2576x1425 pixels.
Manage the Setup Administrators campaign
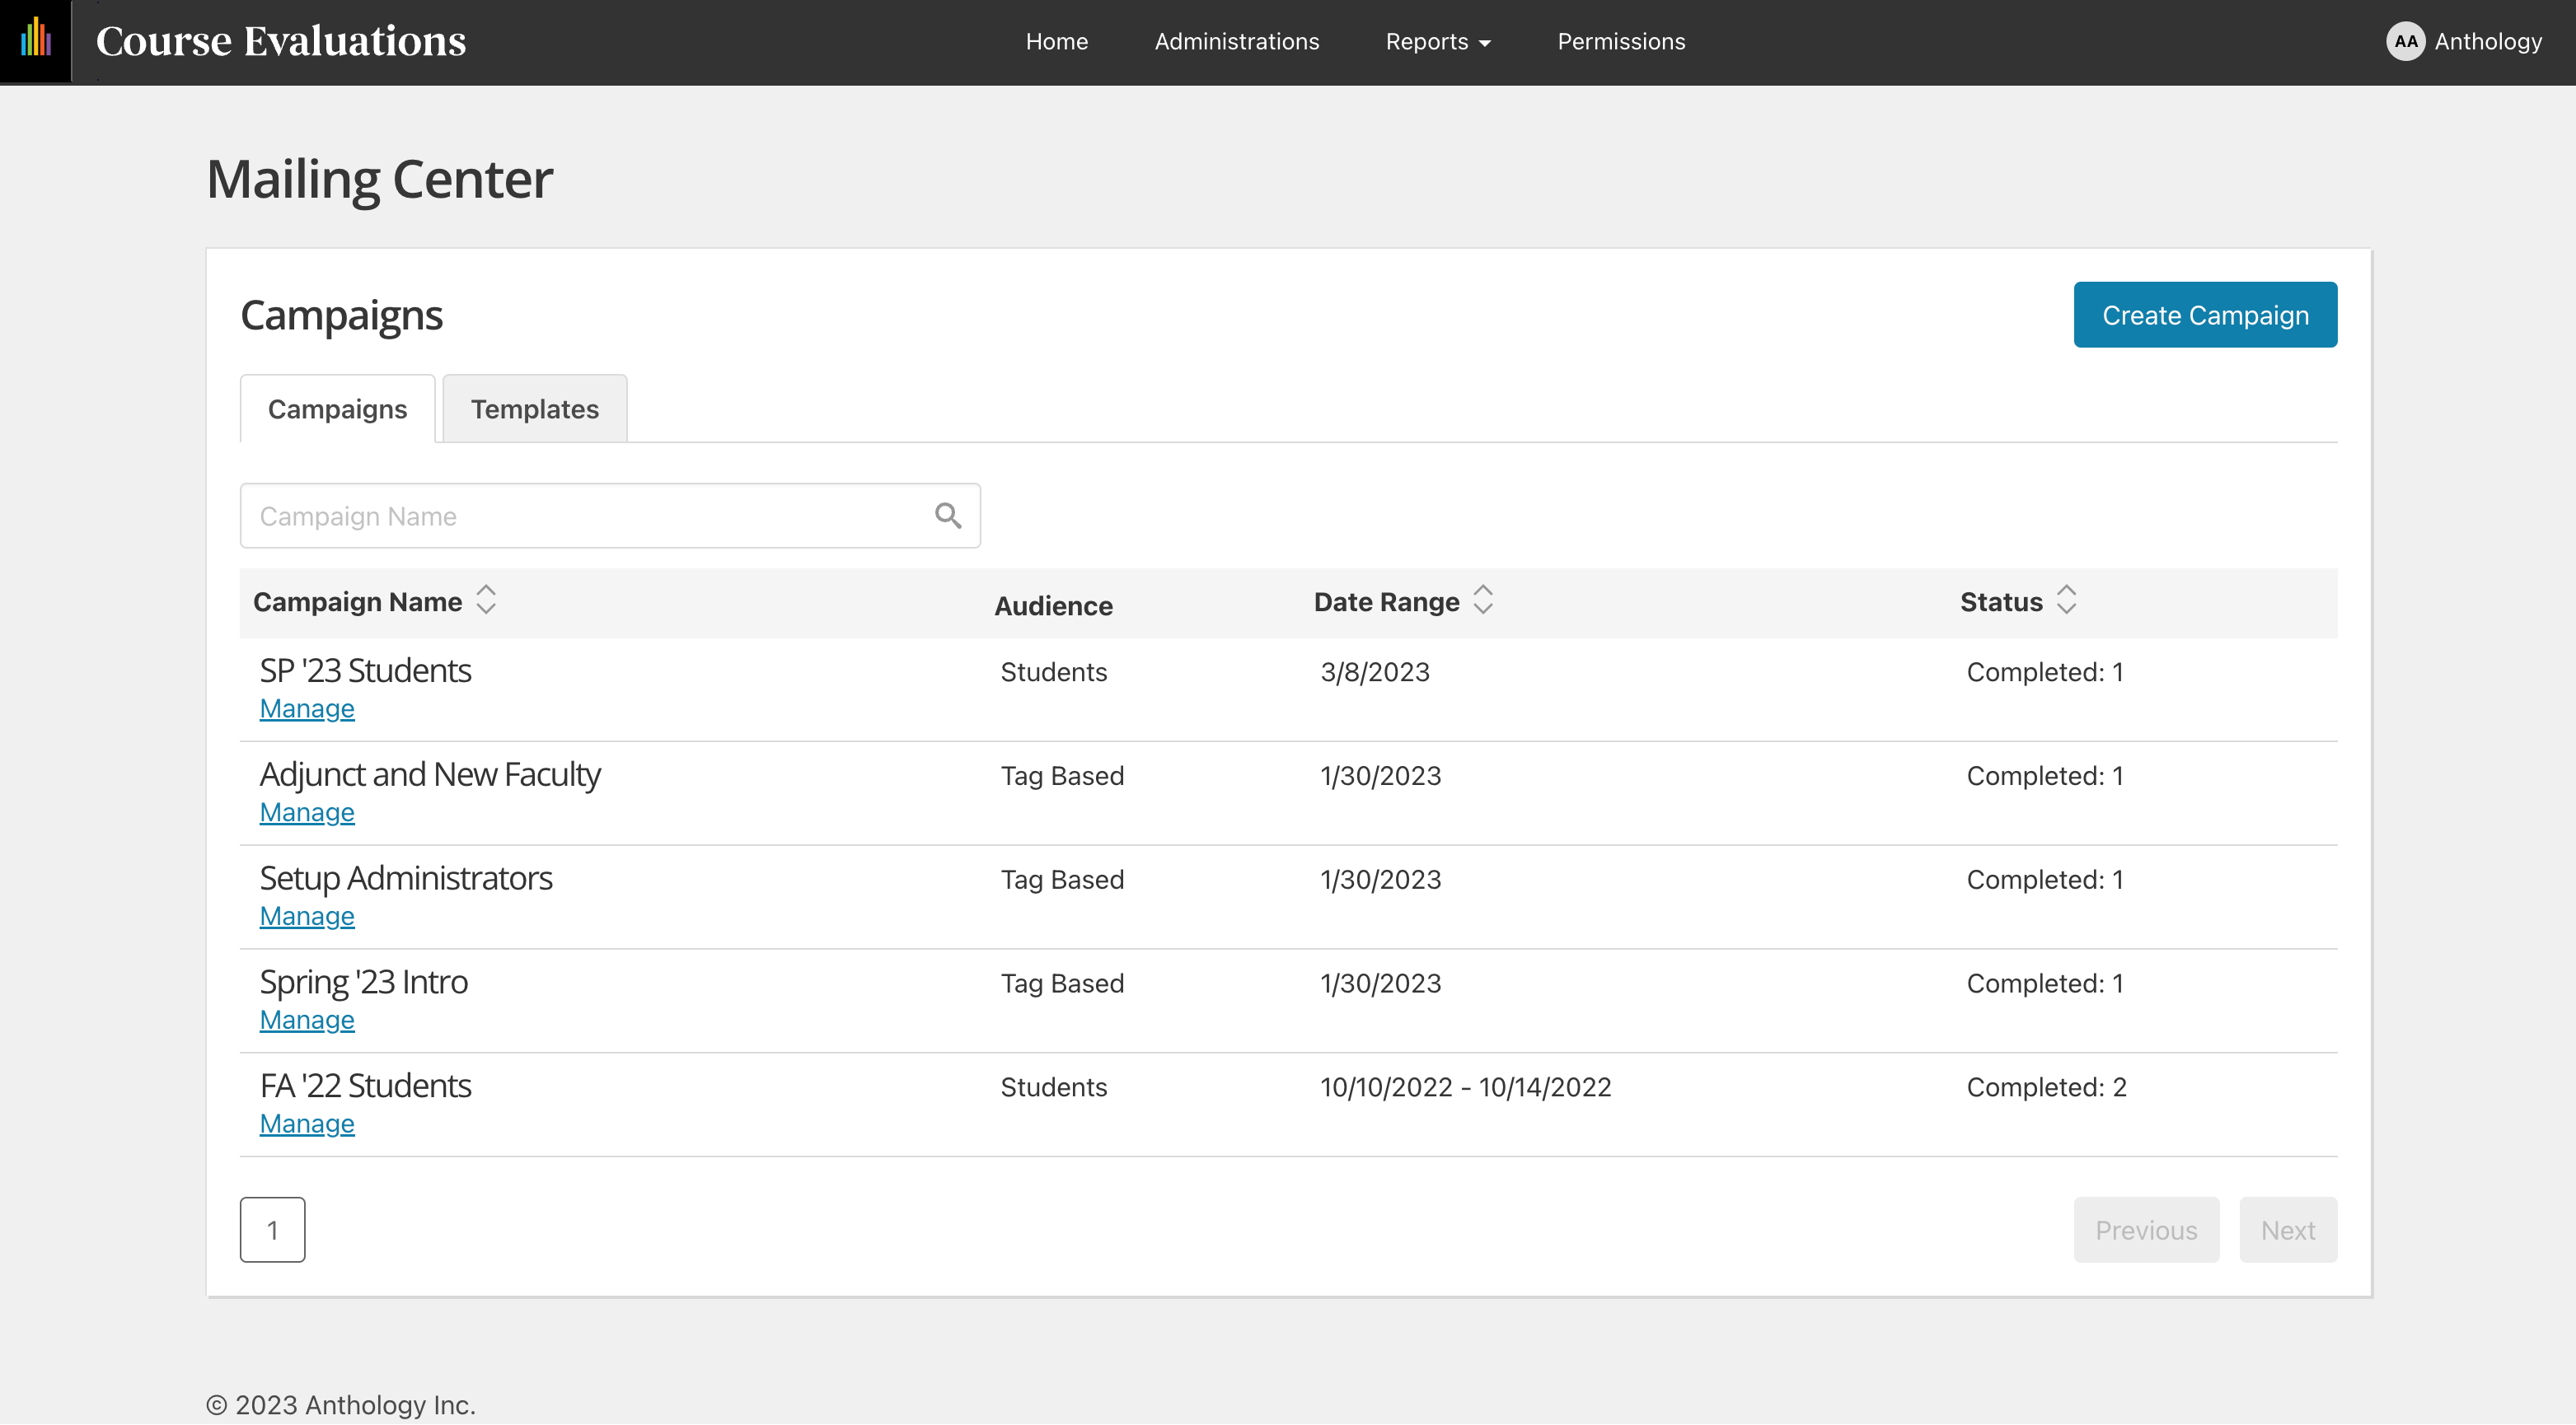coord(307,916)
